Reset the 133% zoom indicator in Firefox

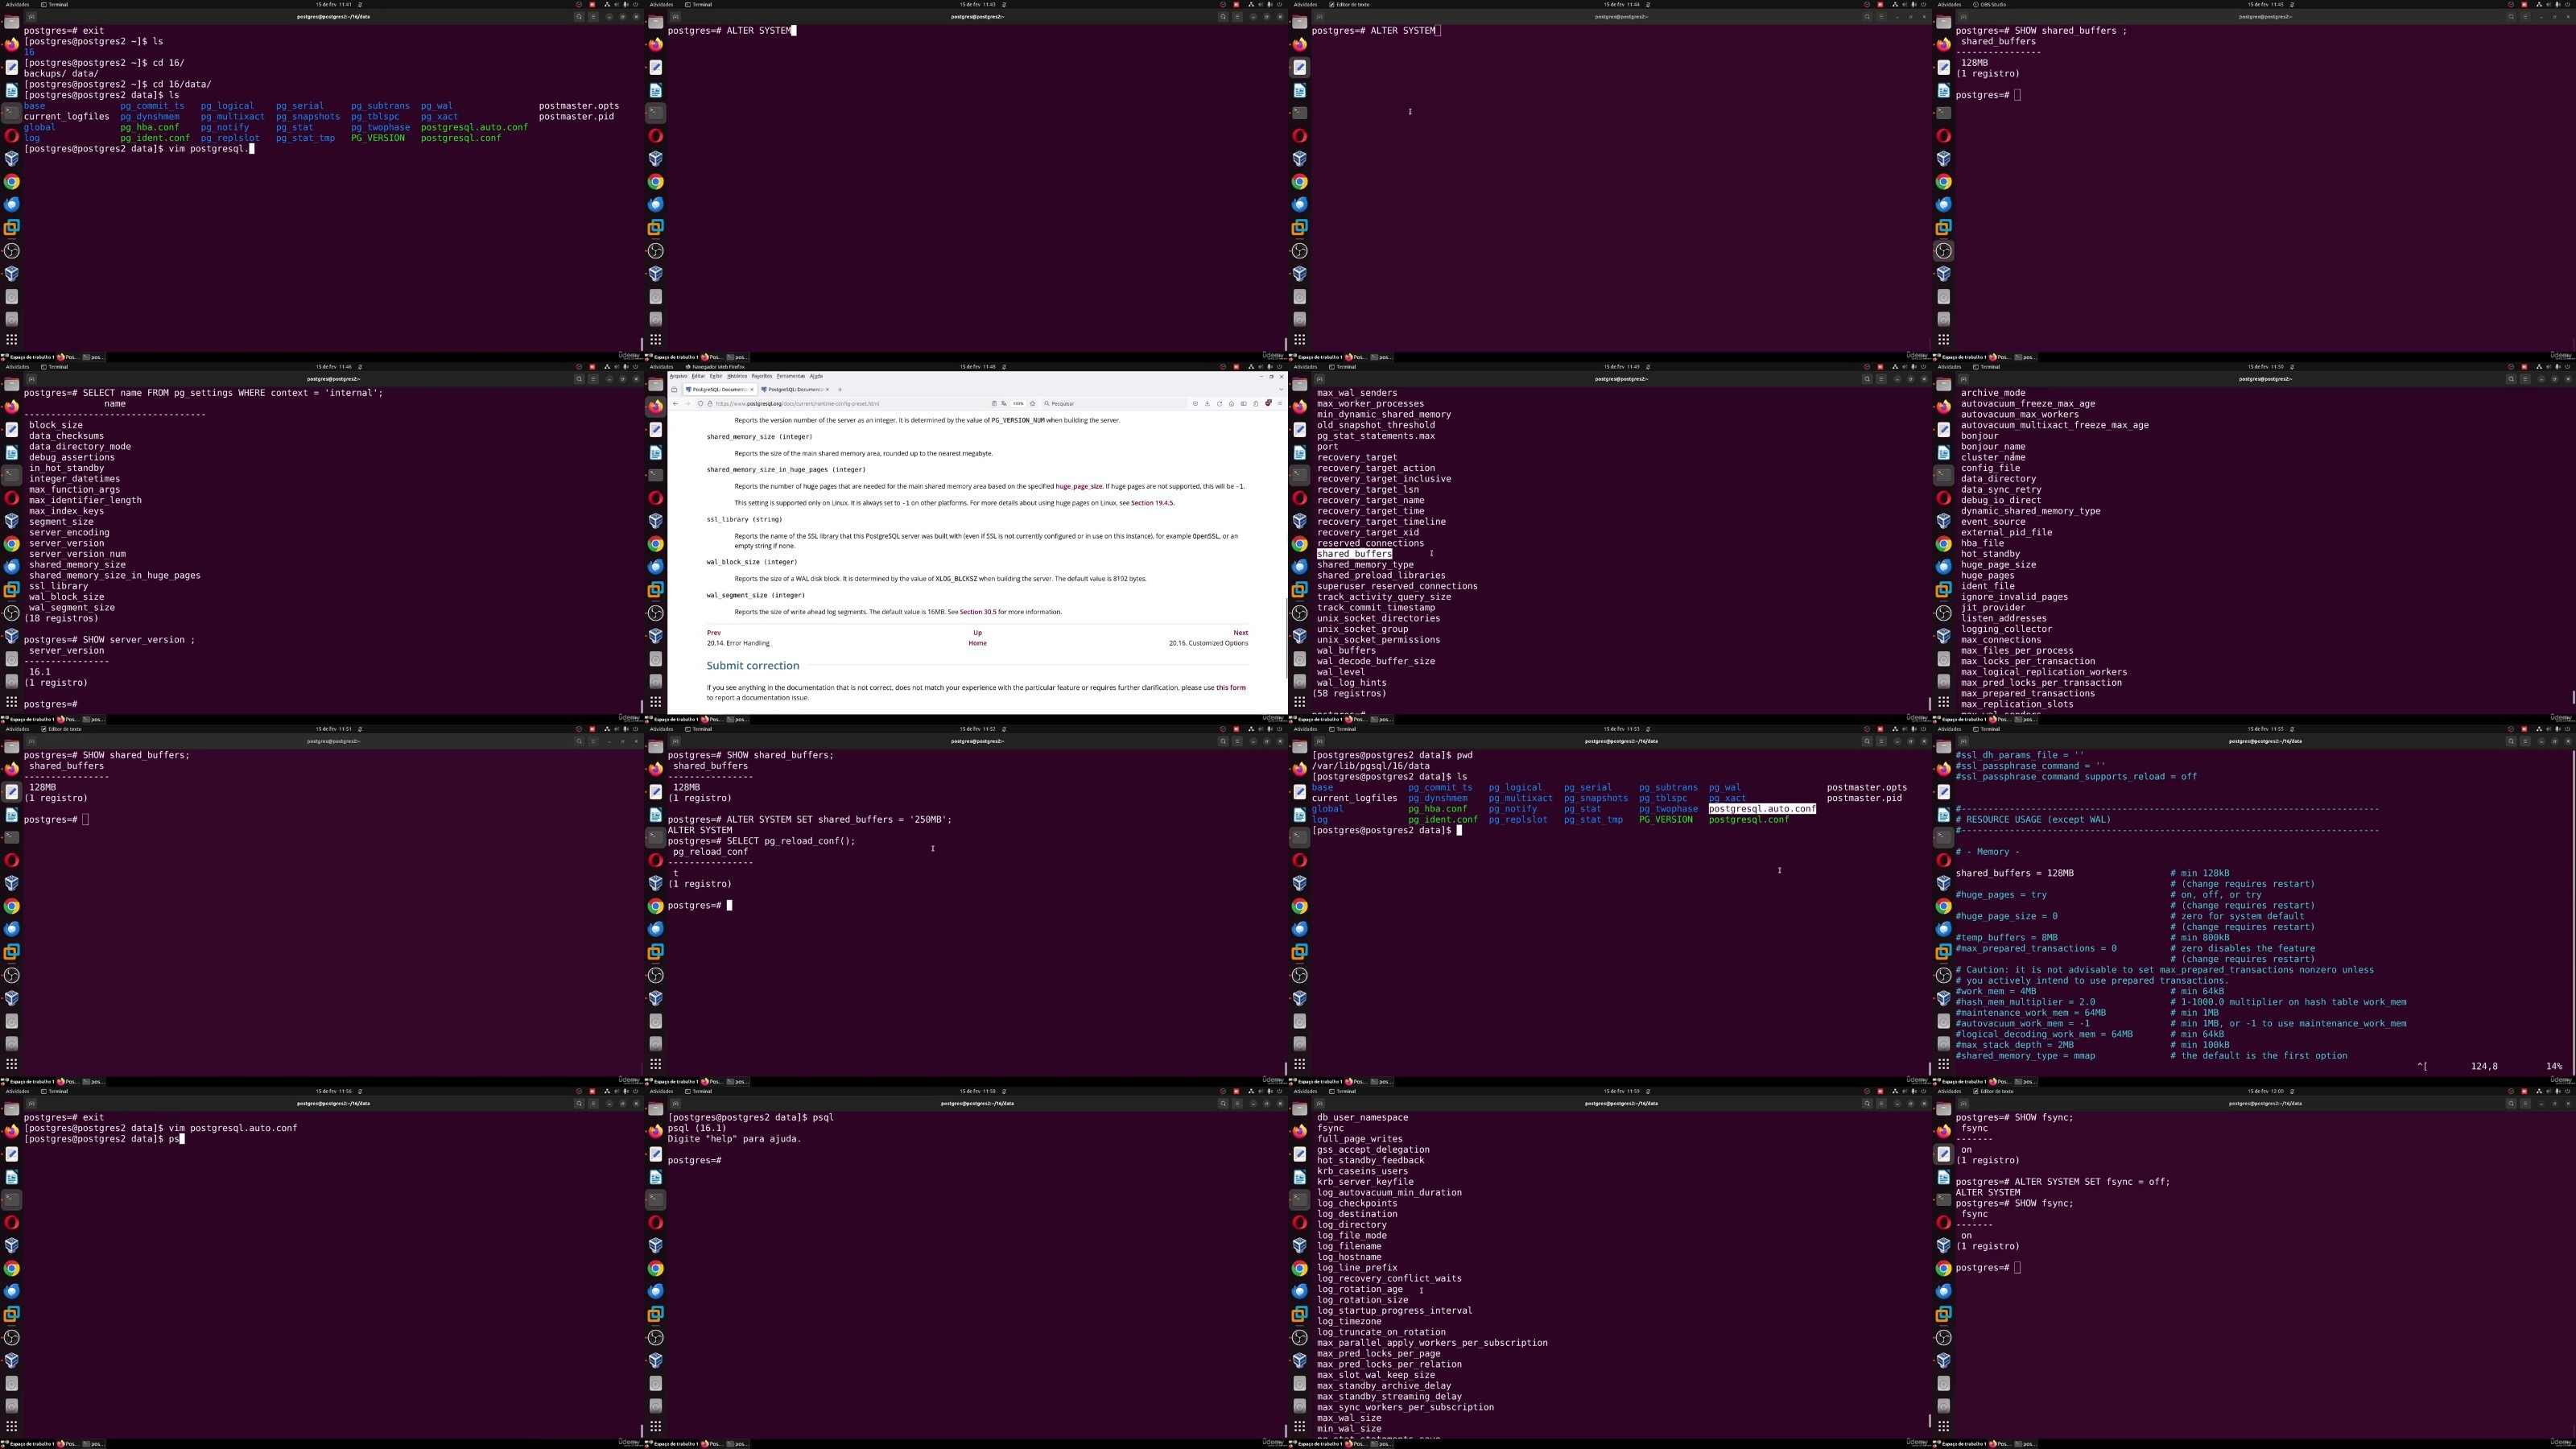click(x=1018, y=404)
